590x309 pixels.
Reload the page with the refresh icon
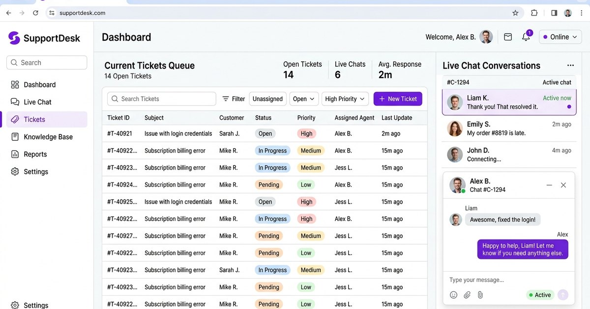(35, 13)
